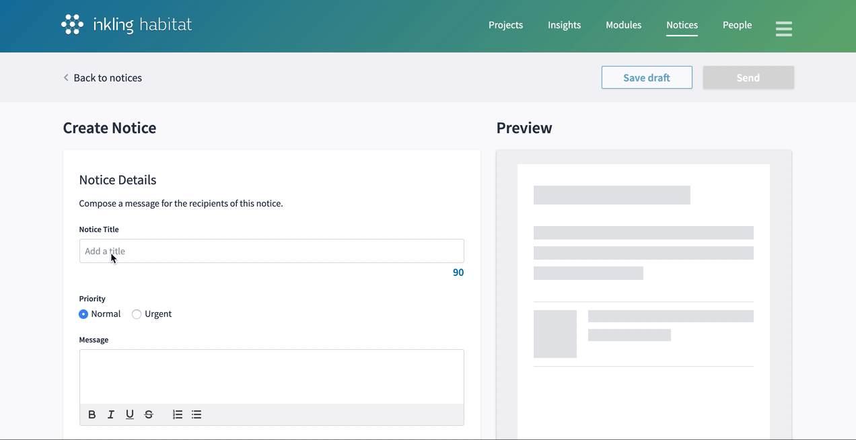Screen dimensions: 856x440
Task: Insert a numbered list
Action: tap(178, 414)
